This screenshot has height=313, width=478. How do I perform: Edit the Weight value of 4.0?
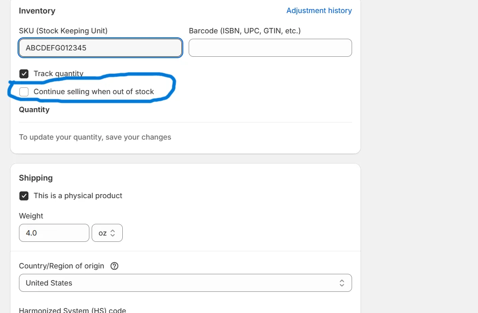[x=54, y=233]
